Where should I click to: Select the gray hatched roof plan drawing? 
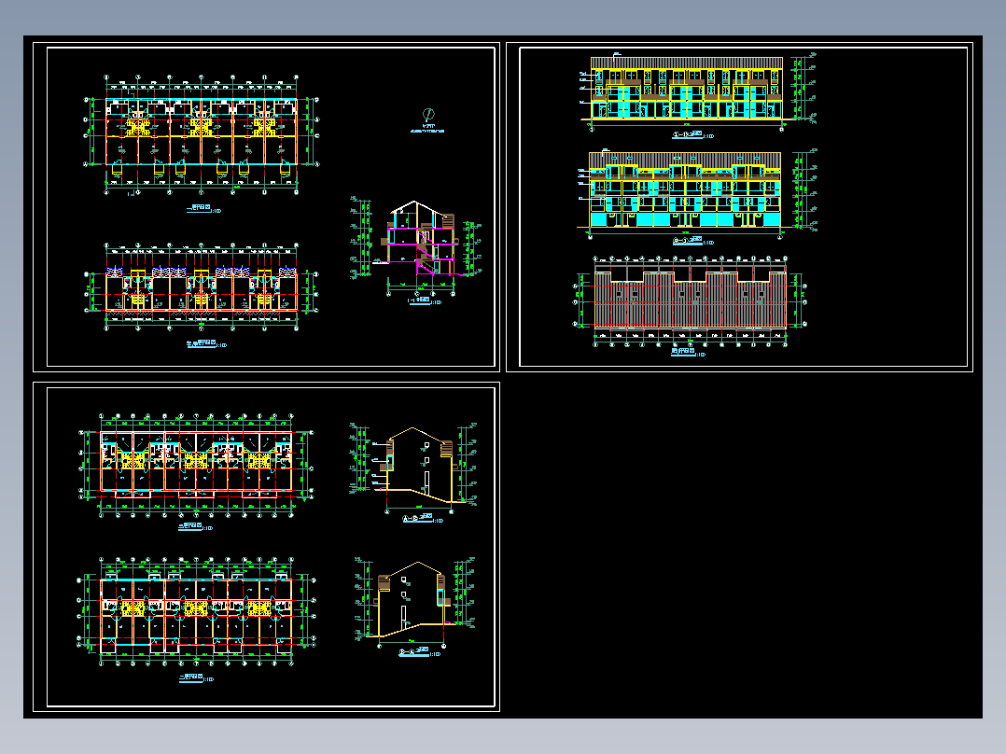click(x=691, y=300)
